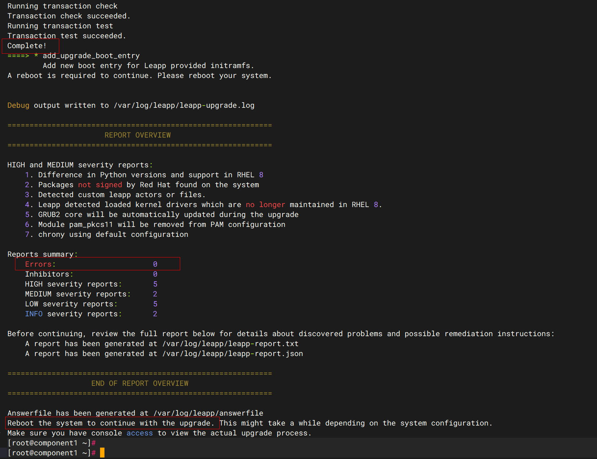Click 'add_upgrade_boot_entry' actor name
This screenshot has height=459, width=597.
(x=91, y=56)
